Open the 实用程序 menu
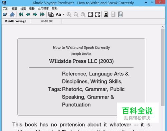This screenshot has width=167, height=131. click(43, 9)
